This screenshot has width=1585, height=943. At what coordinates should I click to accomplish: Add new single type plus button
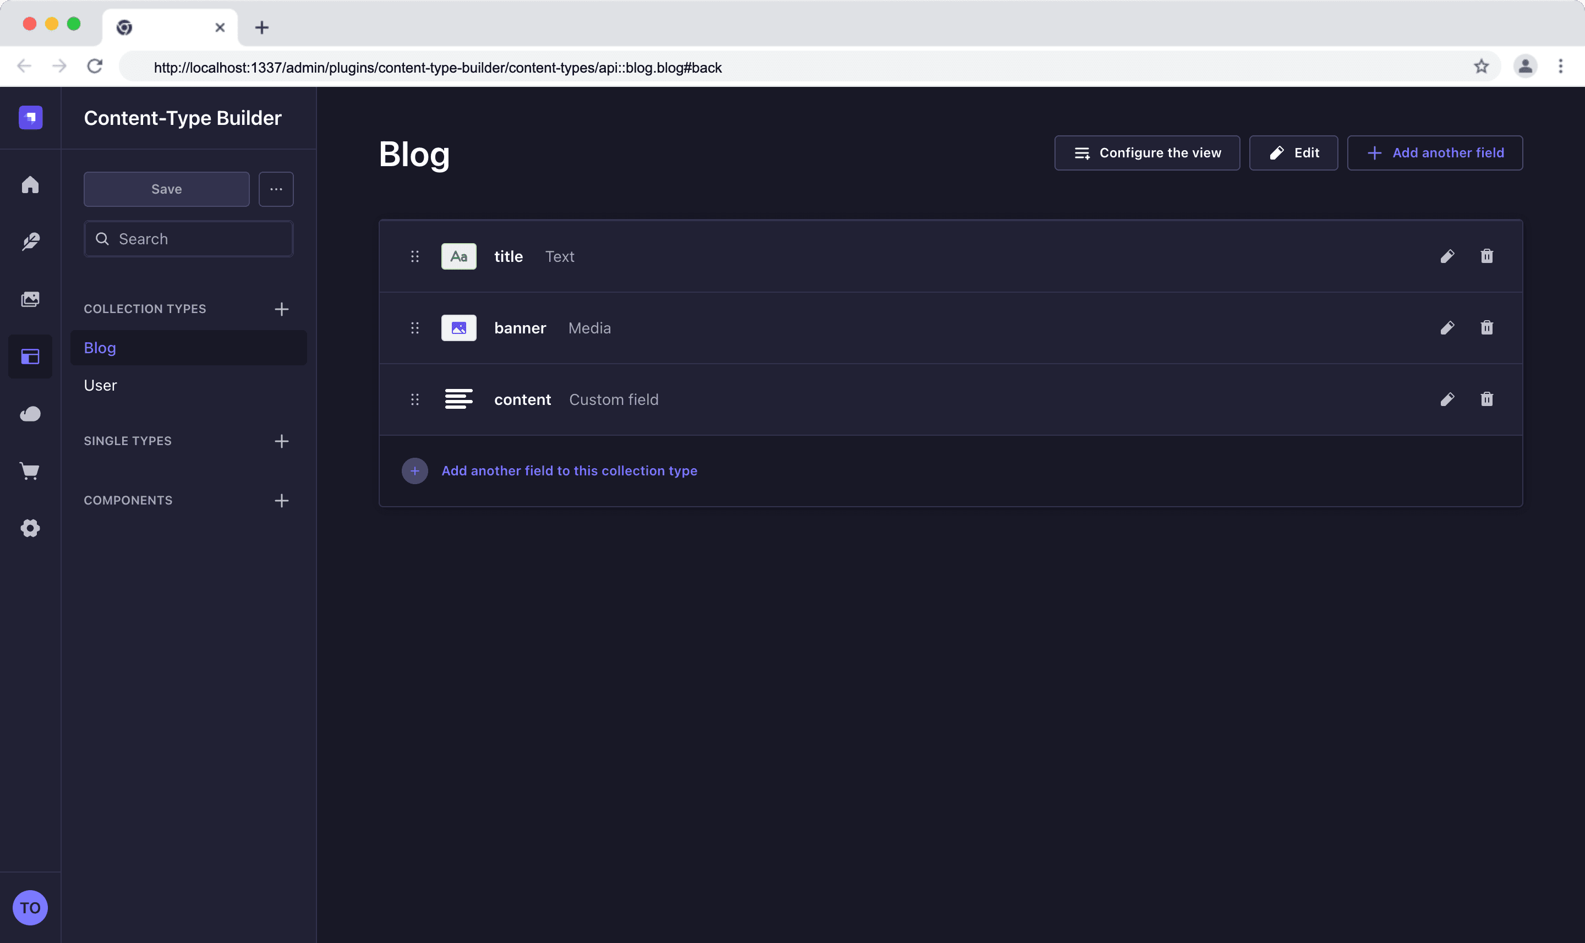282,441
